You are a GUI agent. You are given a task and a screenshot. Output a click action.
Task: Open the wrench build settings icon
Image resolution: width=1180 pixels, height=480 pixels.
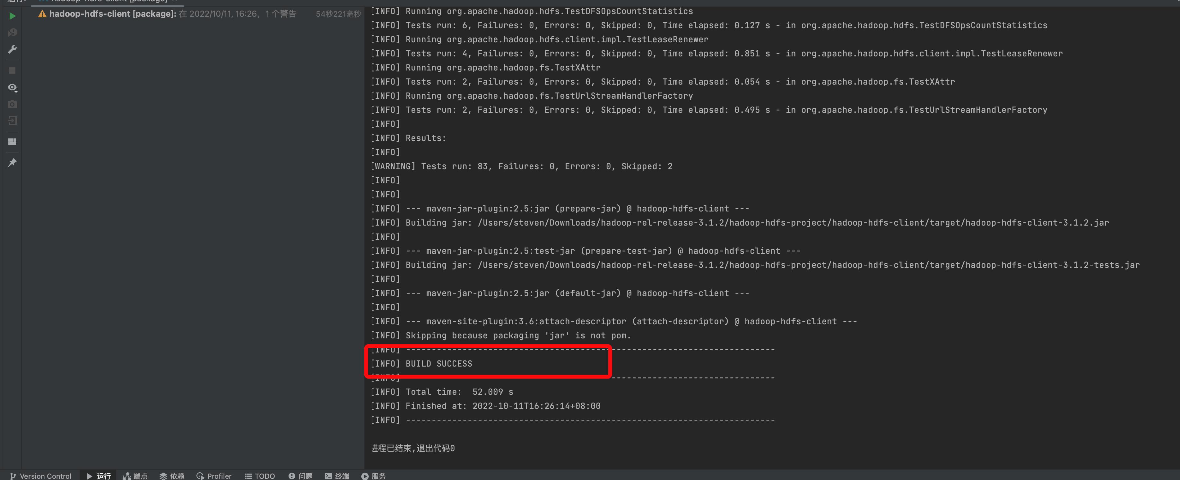click(13, 49)
